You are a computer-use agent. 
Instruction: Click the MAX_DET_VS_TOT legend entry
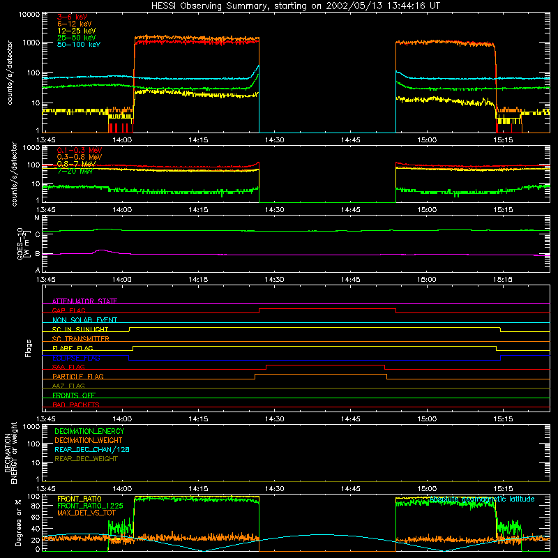click(x=86, y=513)
